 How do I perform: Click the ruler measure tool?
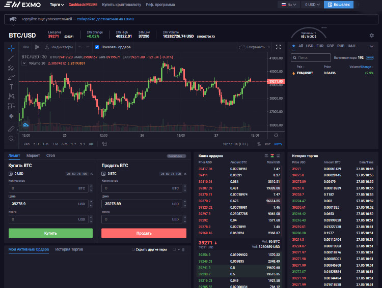tap(11, 129)
